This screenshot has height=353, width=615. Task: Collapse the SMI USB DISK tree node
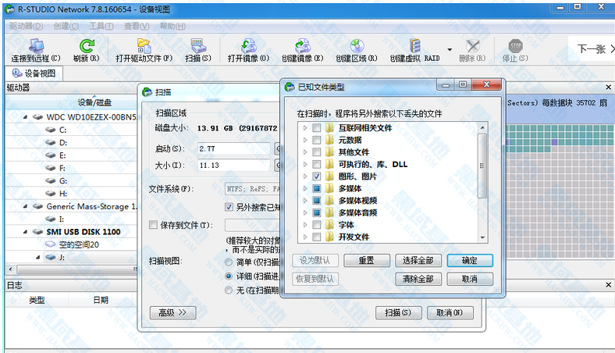coord(26,232)
